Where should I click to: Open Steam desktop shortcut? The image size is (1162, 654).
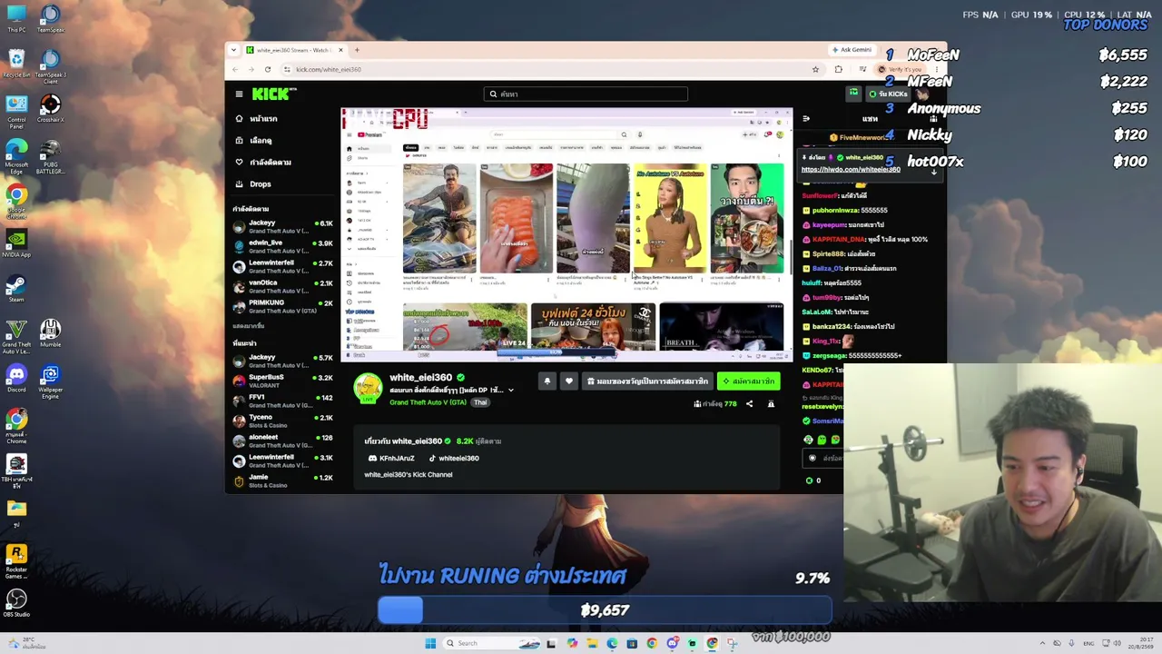16,289
